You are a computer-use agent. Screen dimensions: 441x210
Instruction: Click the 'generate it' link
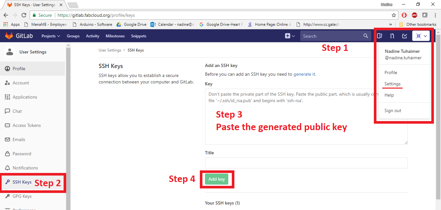pyautogui.click(x=304, y=74)
